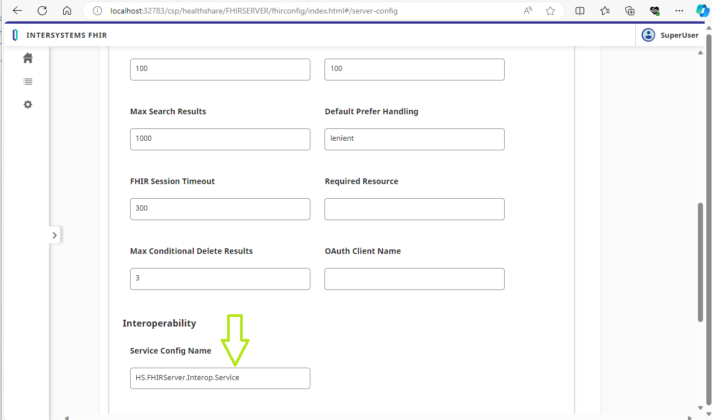Open the Copilot icon in browser toolbar
This screenshot has width=712, height=420.
(702, 11)
